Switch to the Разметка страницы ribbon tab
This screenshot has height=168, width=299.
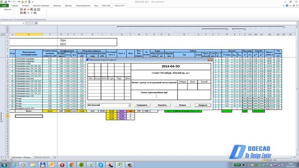click(41, 6)
